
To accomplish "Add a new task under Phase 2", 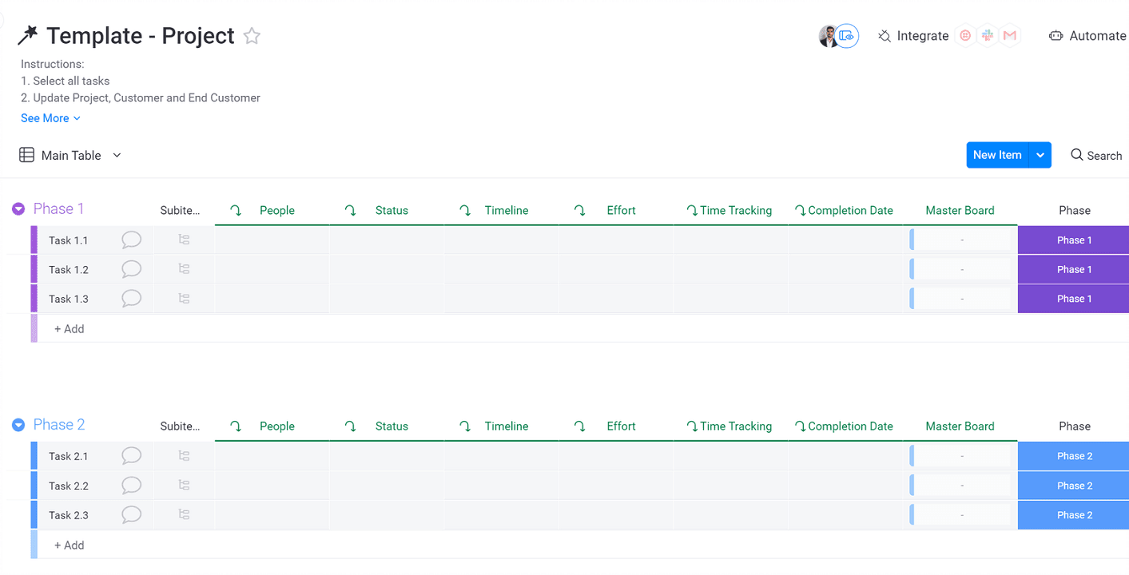I will [x=69, y=545].
